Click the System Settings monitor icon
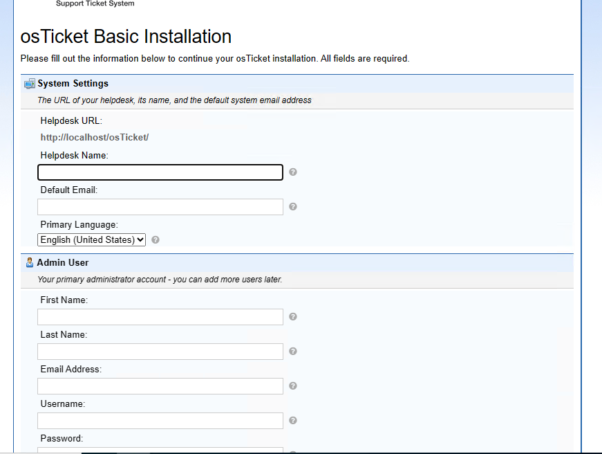This screenshot has height=454, width=602. 29,84
